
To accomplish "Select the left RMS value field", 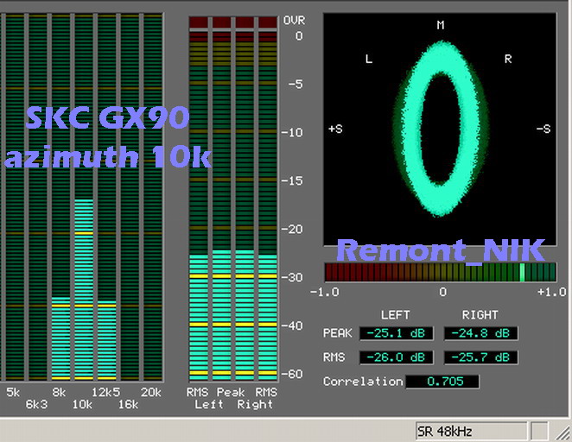I will (x=396, y=357).
